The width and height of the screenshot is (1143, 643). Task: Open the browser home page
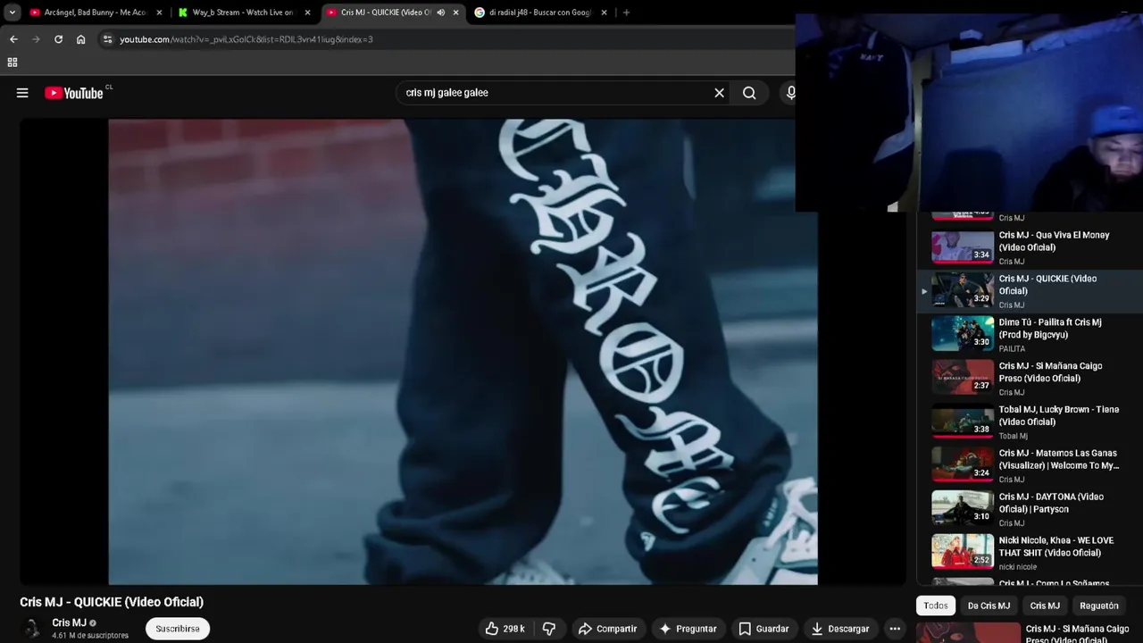(x=80, y=39)
